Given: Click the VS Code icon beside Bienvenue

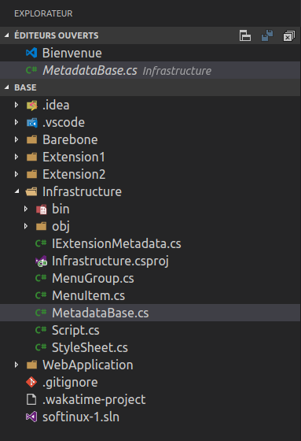Looking at the screenshot, I should click(x=31, y=53).
